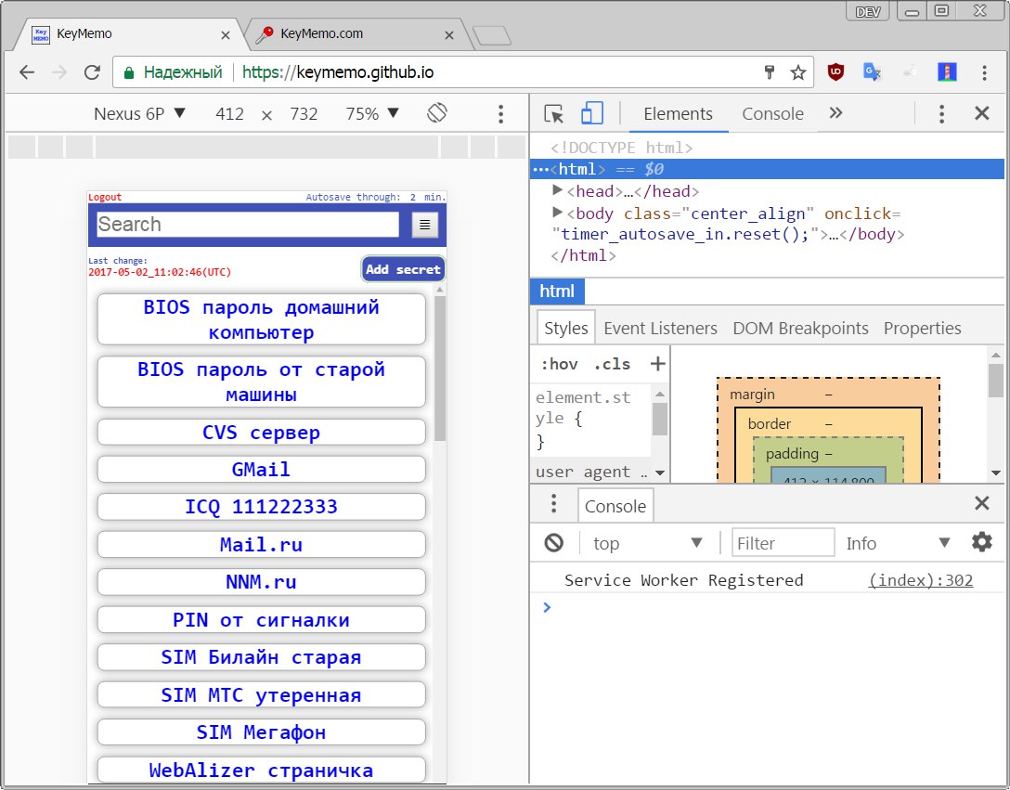1010x790 pixels.
Task: Toggle device toolbar mode
Action: [592, 113]
